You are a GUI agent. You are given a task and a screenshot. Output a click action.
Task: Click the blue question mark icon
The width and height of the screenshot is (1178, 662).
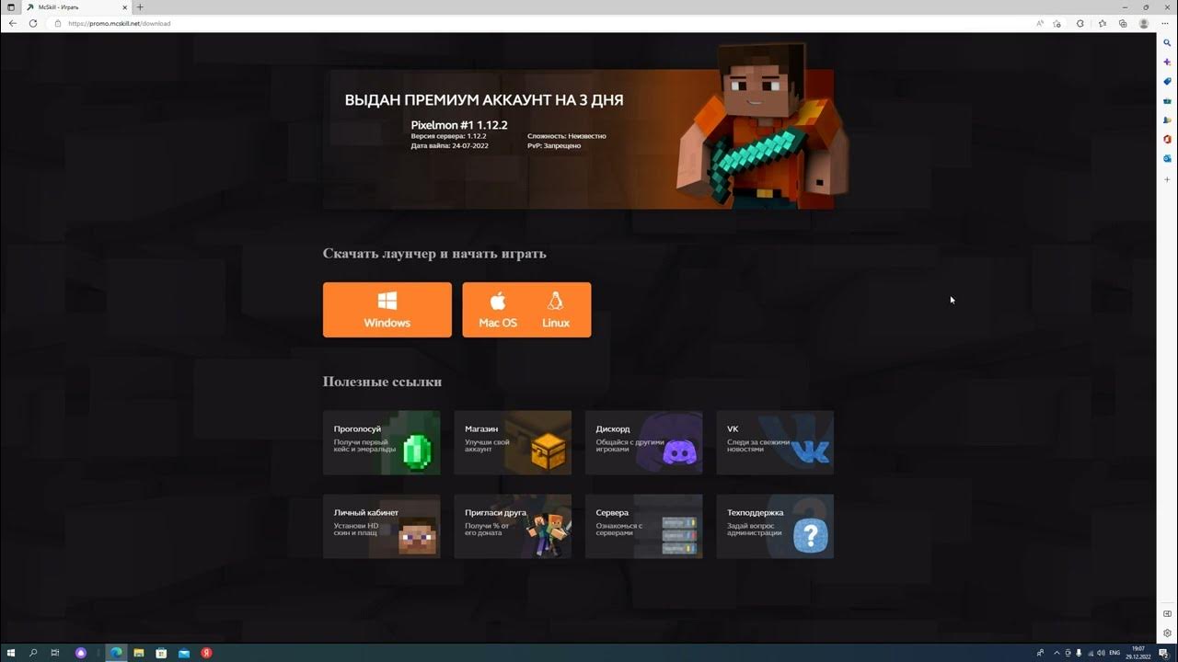tap(811, 534)
